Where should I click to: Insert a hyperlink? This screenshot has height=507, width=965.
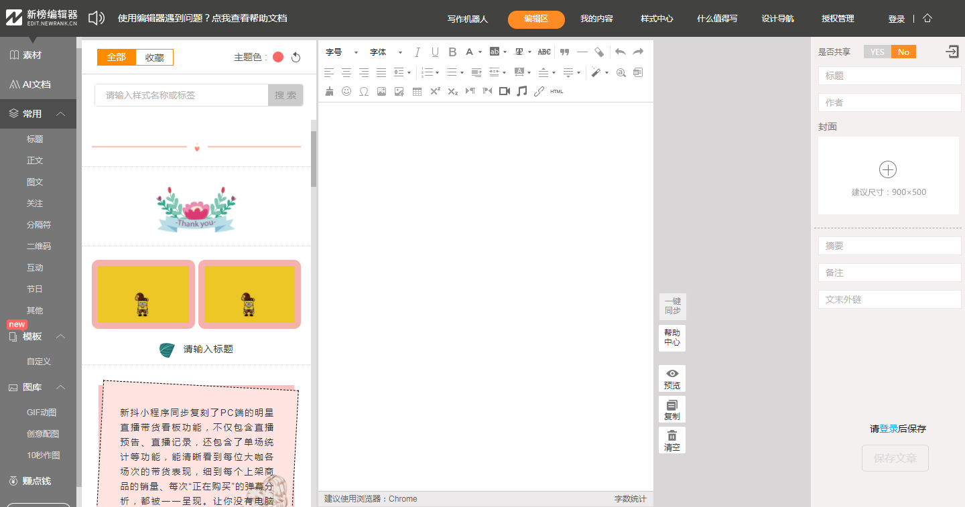pyautogui.click(x=539, y=91)
